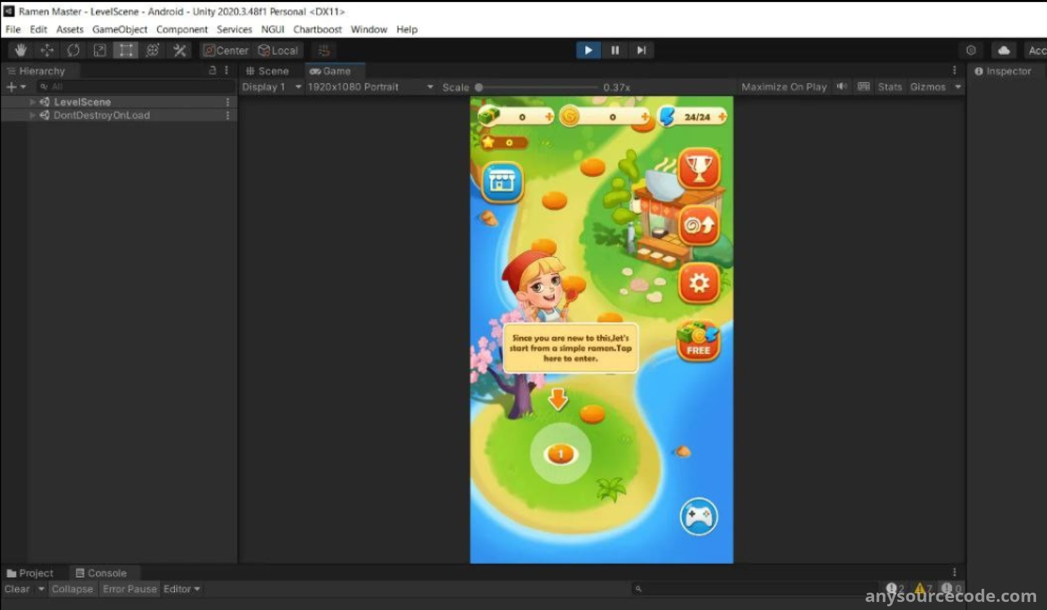This screenshot has height=610, width=1047.
Task: Click the trophy button in game
Action: [698, 169]
